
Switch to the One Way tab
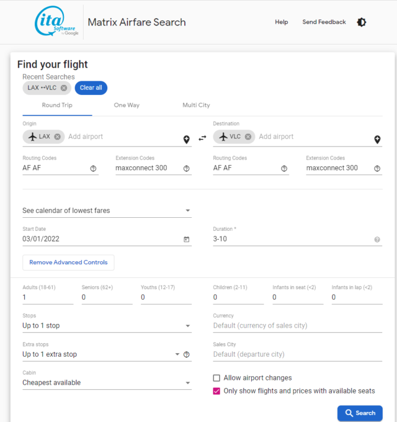(x=127, y=105)
